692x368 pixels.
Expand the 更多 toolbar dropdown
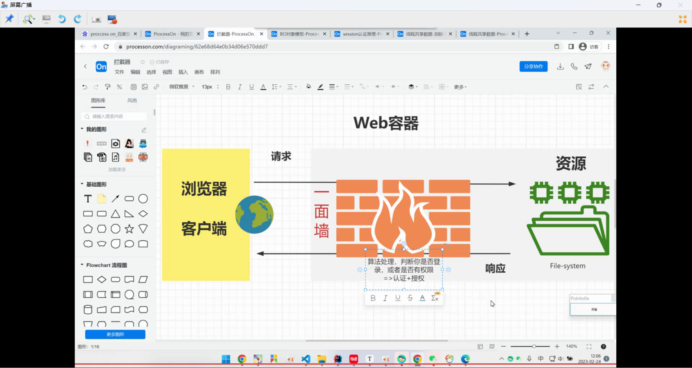pos(460,87)
